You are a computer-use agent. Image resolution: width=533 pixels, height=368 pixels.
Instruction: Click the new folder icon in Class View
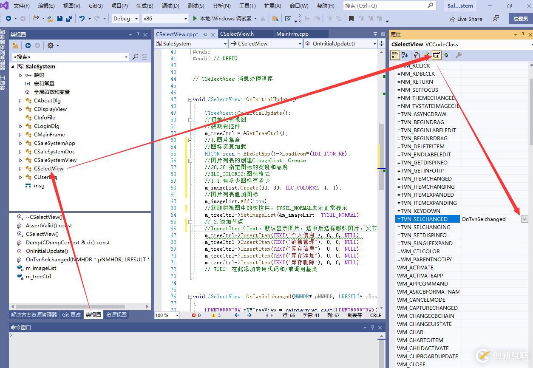(15, 45)
